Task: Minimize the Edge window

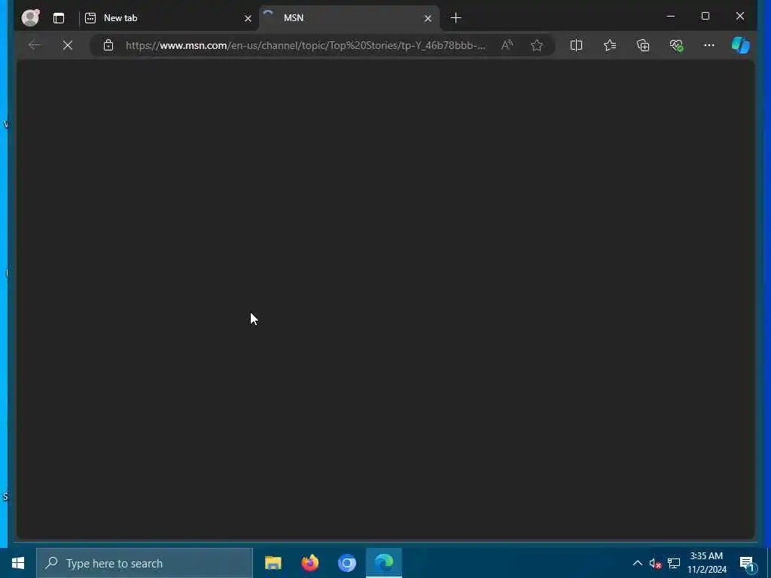Action: click(x=671, y=17)
